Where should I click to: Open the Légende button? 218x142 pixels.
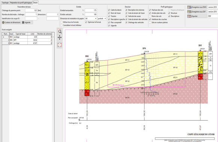27,22
